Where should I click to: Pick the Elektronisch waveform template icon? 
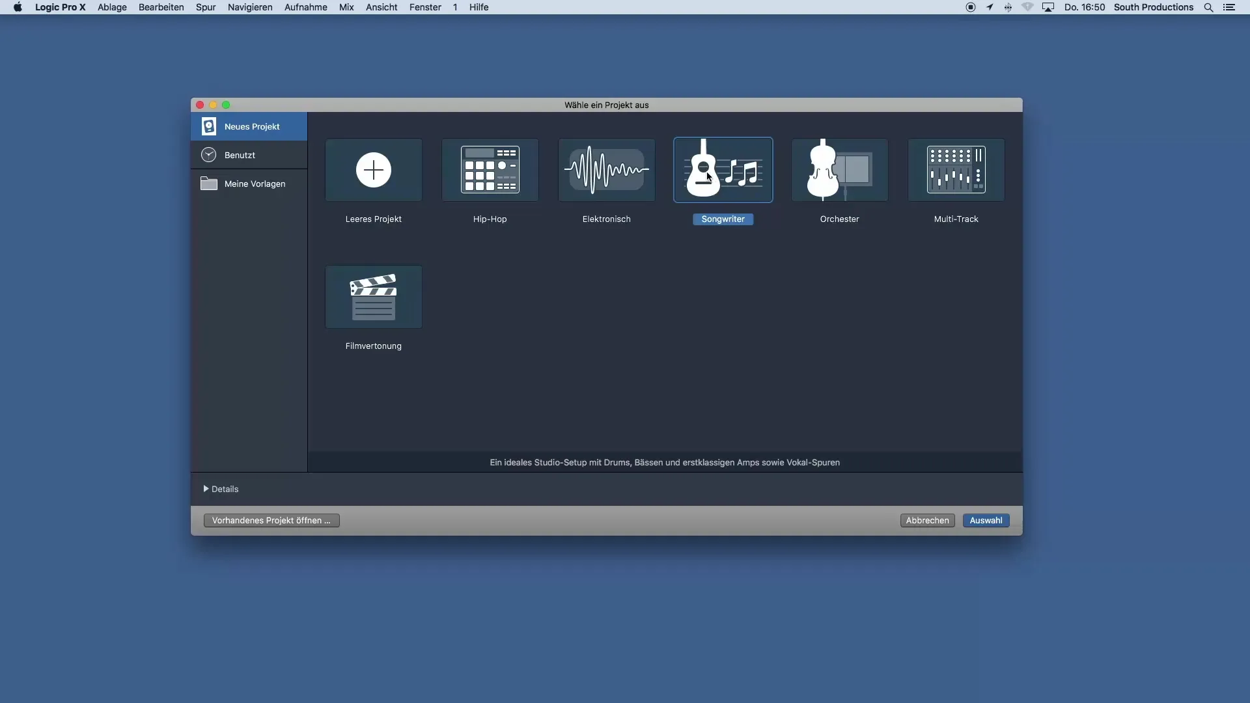point(607,170)
